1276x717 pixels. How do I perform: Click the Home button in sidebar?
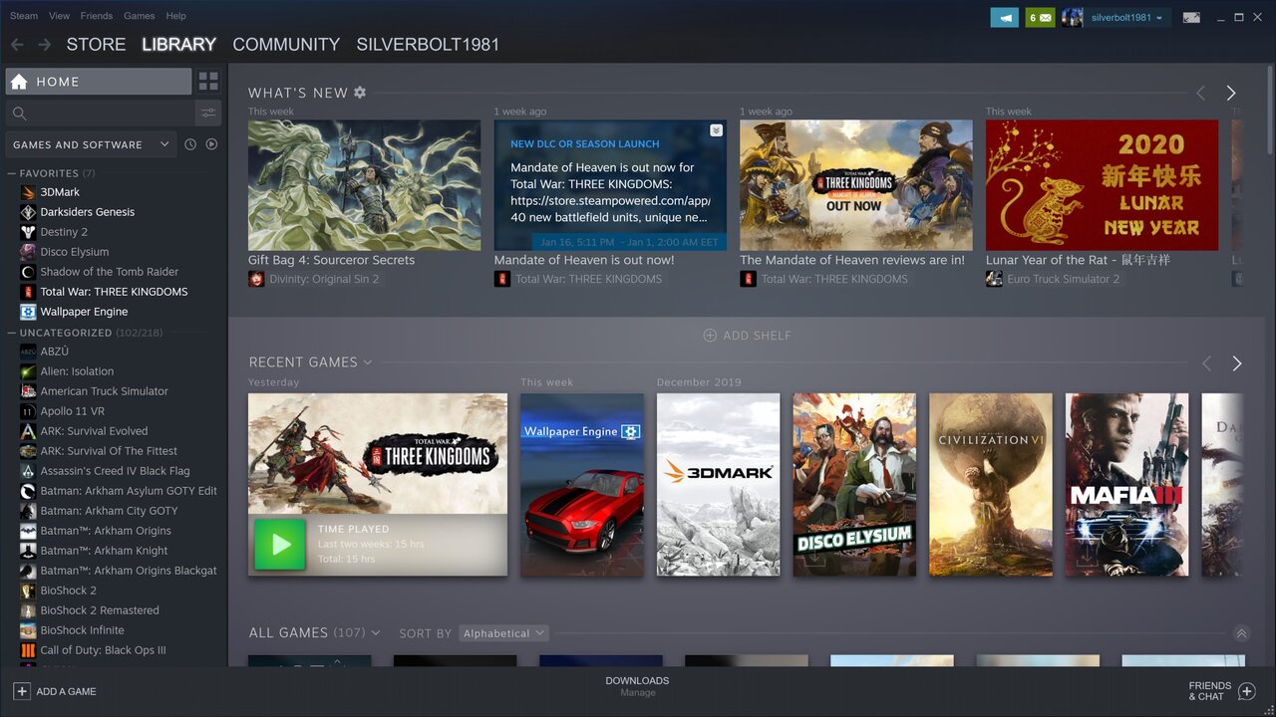tap(99, 82)
